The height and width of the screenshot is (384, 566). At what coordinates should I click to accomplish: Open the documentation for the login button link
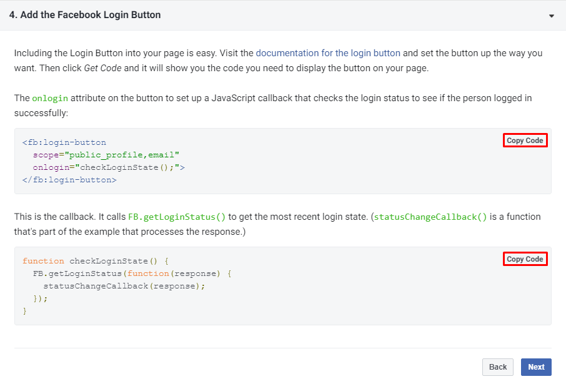point(328,53)
